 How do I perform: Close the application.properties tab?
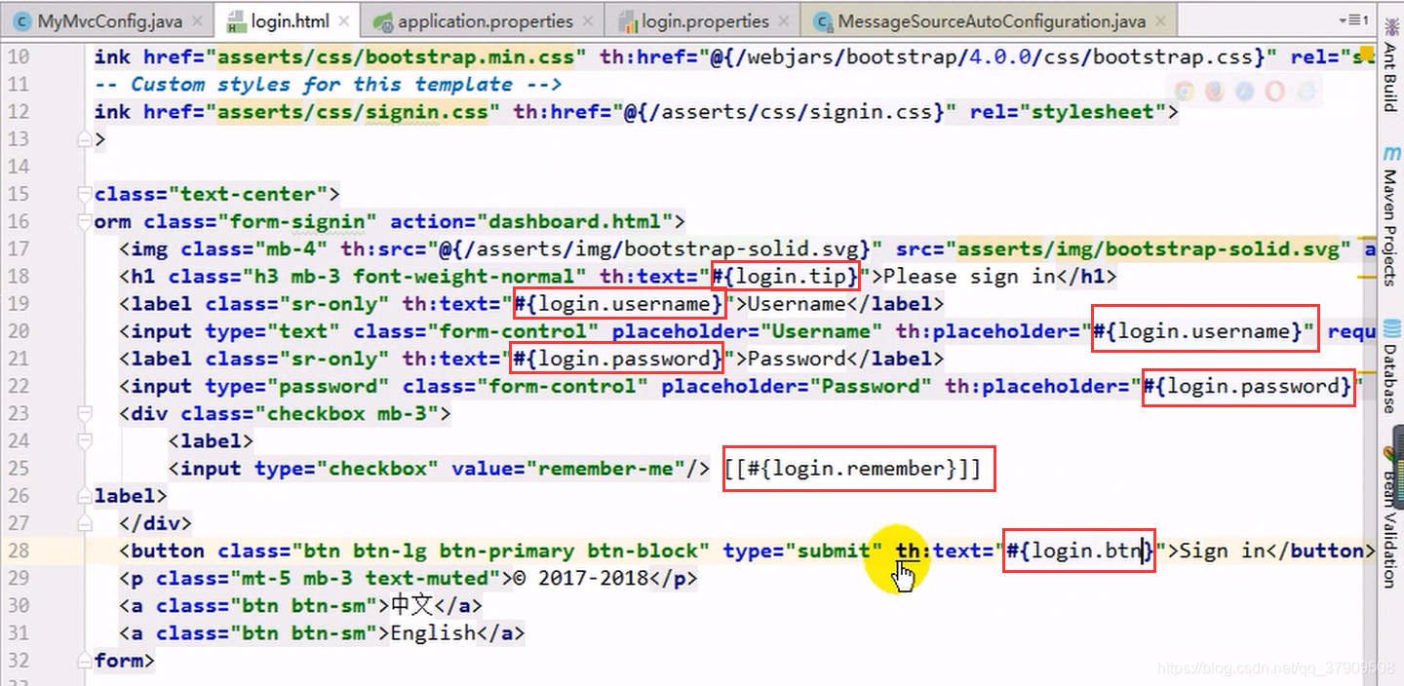click(x=590, y=21)
